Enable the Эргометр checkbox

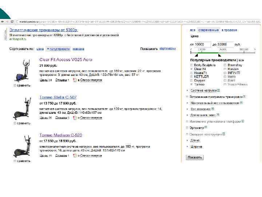click(187, 128)
